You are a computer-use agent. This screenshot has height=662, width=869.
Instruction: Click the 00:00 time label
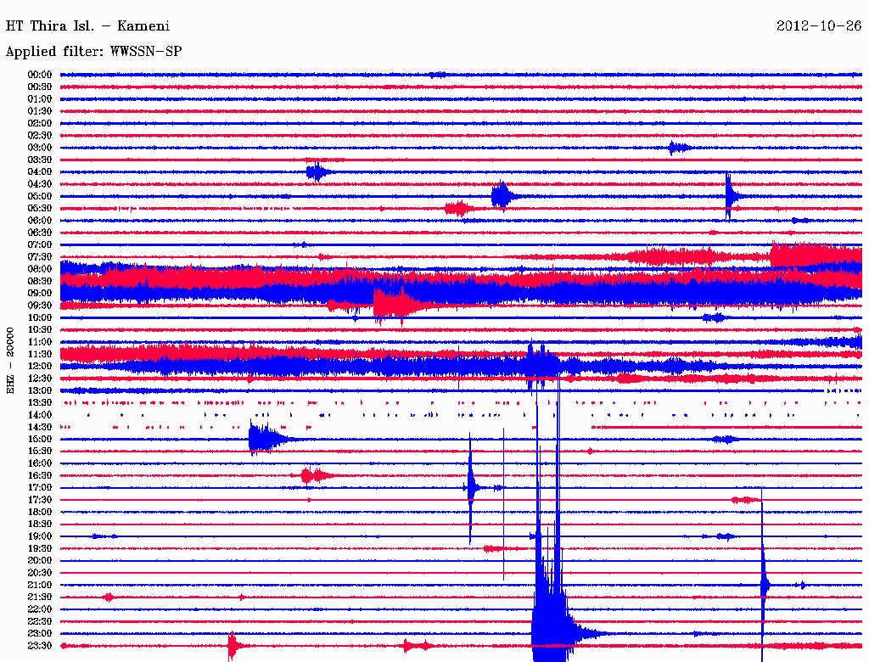(40, 75)
